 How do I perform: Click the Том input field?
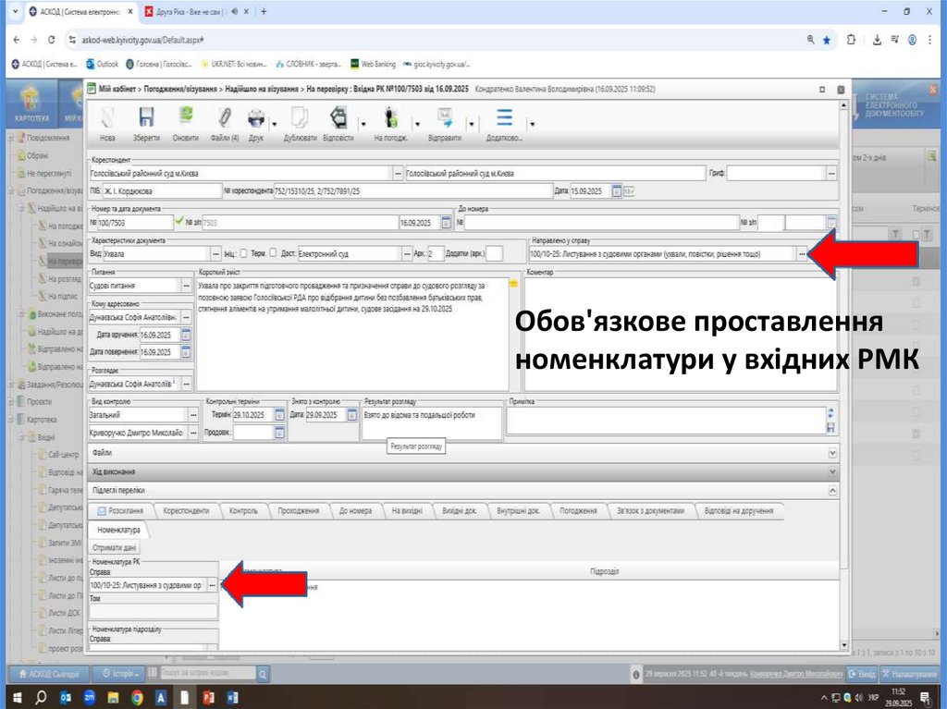pyautogui.click(x=153, y=611)
